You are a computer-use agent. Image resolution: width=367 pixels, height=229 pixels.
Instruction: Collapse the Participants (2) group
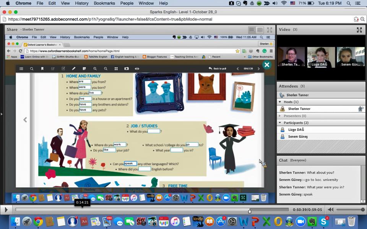coord(280,123)
